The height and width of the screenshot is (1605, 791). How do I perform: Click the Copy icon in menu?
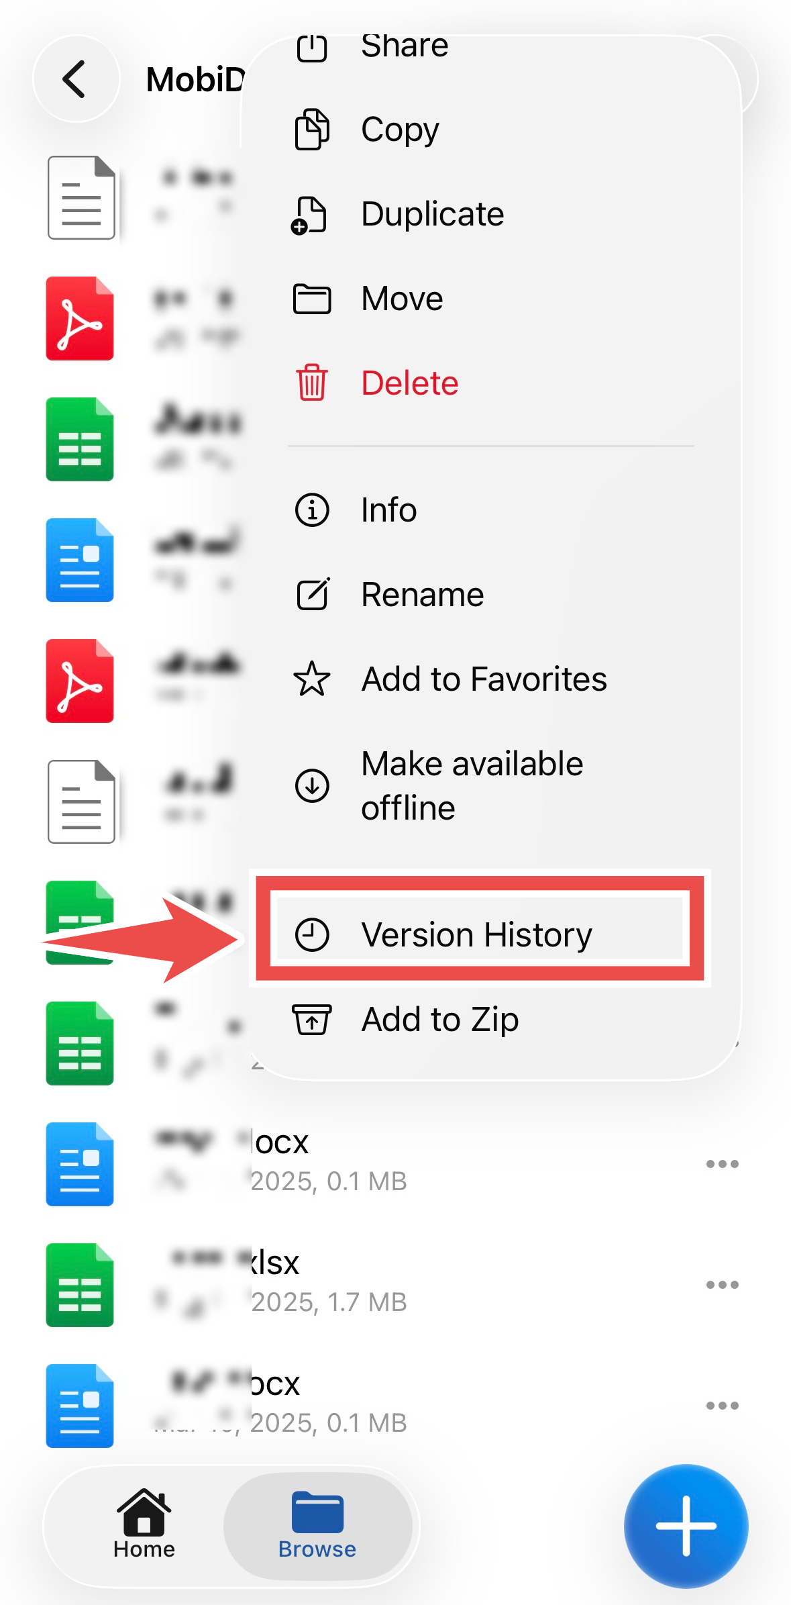(312, 129)
